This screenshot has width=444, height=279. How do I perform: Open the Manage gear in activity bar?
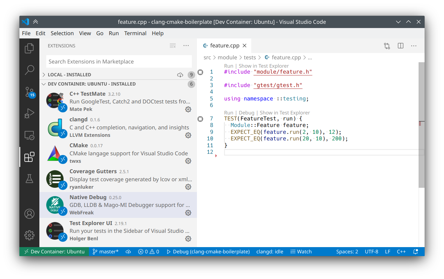29,235
